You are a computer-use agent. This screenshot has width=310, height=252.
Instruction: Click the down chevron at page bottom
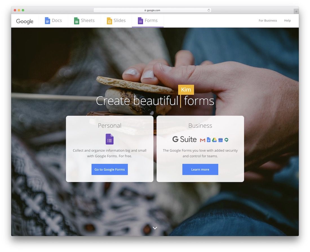tap(155, 228)
